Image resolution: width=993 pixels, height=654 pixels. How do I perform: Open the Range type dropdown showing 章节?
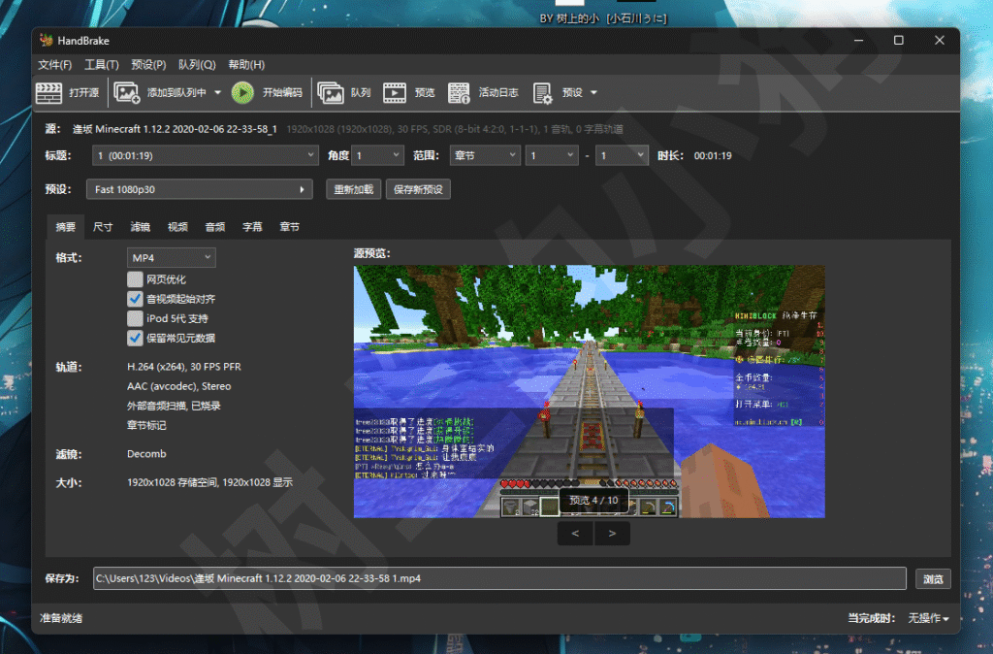click(485, 155)
